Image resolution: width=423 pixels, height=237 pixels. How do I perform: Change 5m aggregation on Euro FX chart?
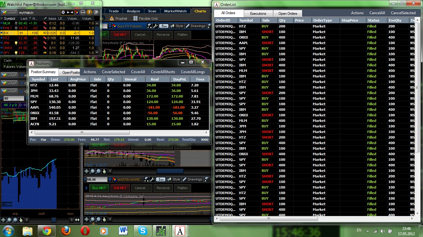point(164,26)
